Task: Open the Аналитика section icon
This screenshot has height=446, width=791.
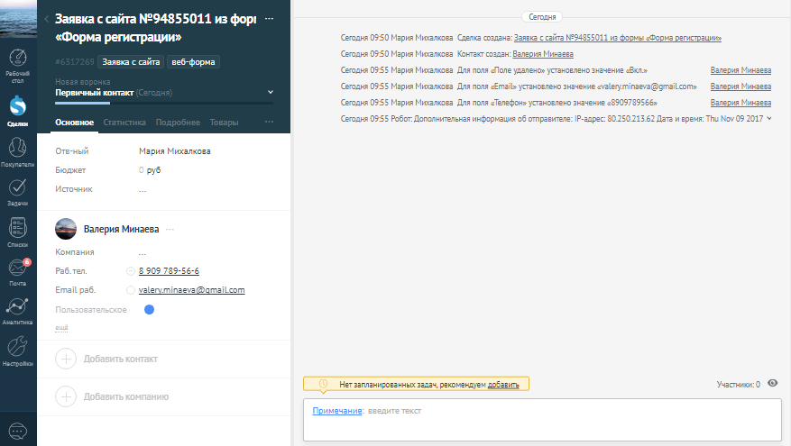Action: point(17,308)
